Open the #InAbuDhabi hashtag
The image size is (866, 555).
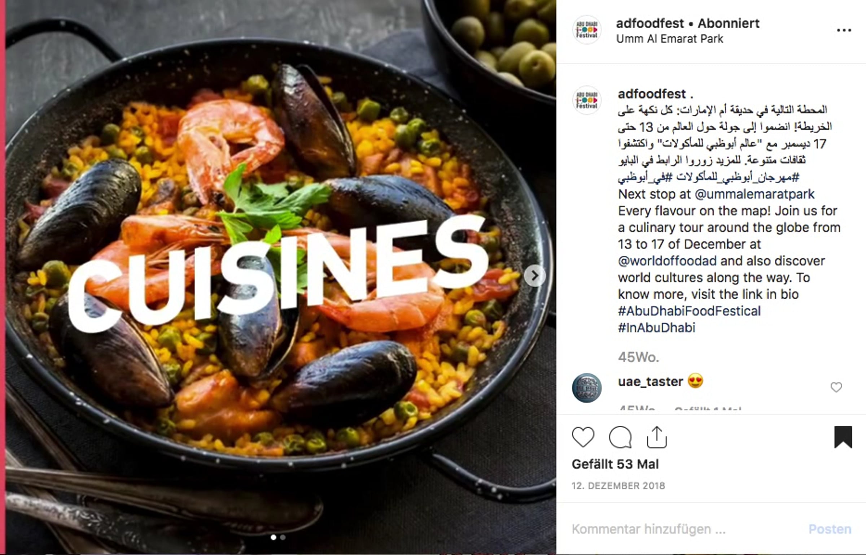pos(656,328)
